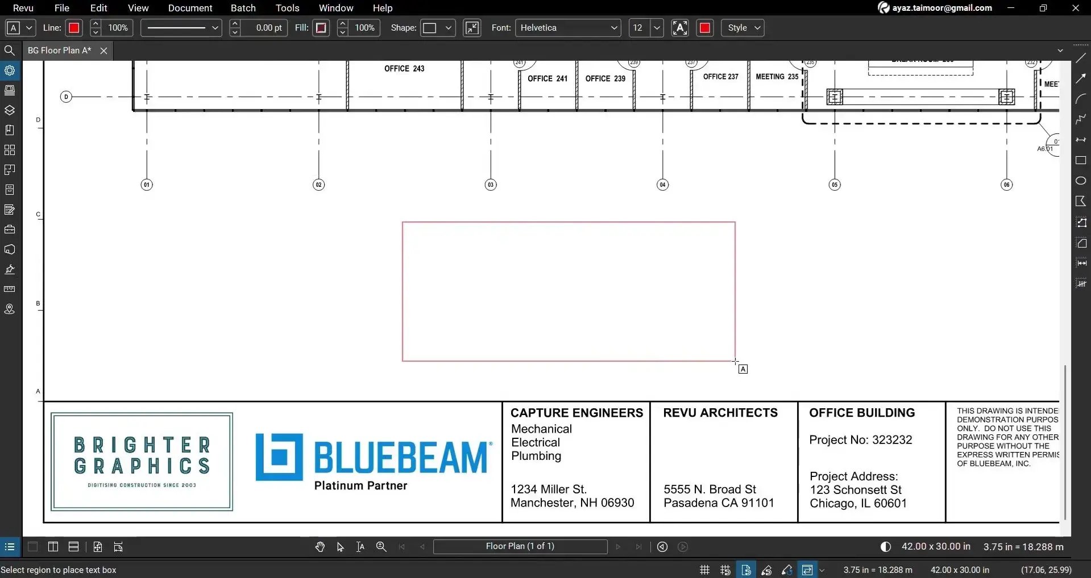This screenshot has width=1091, height=578.
Task: Select the Ellipse markup tool
Action: coord(1081,181)
